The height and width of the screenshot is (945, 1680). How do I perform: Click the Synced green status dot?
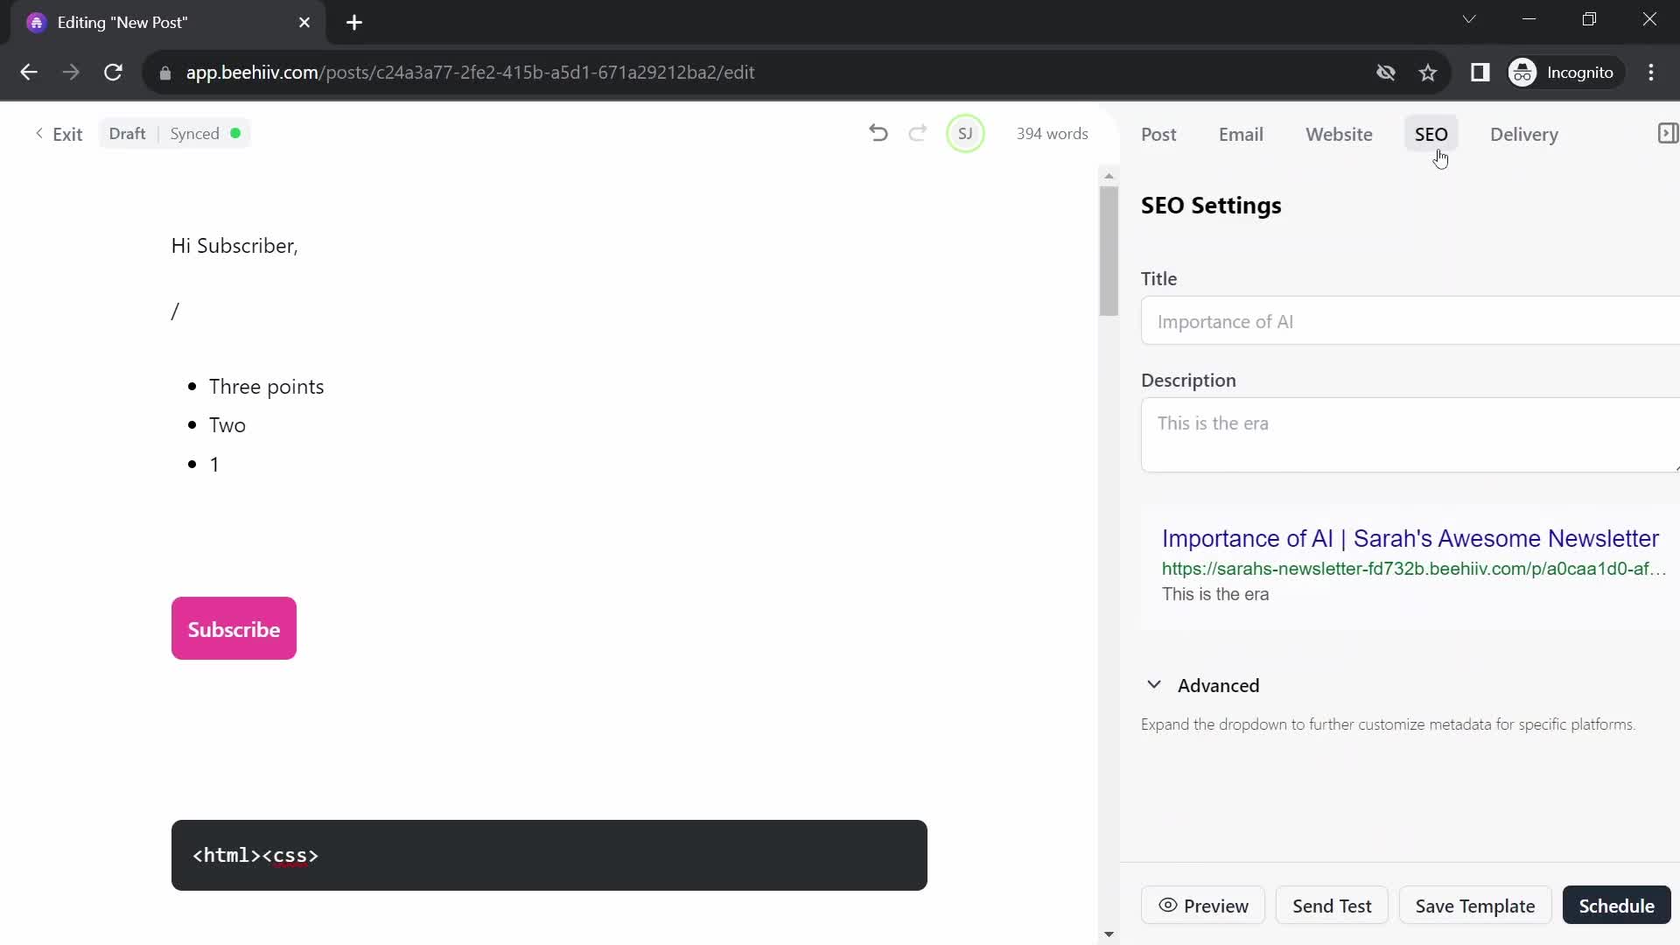(x=236, y=134)
